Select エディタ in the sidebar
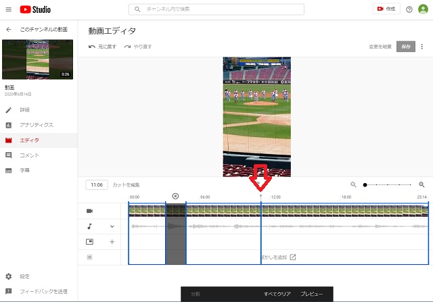The image size is (433, 302). pos(30,140)
